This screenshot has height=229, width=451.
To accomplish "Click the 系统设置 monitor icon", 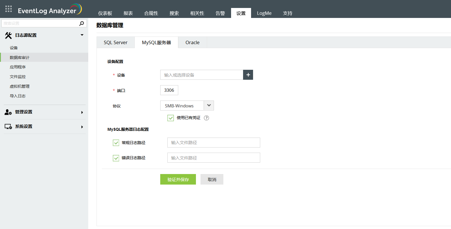I will pyautogui.click(x=8, y=127).
